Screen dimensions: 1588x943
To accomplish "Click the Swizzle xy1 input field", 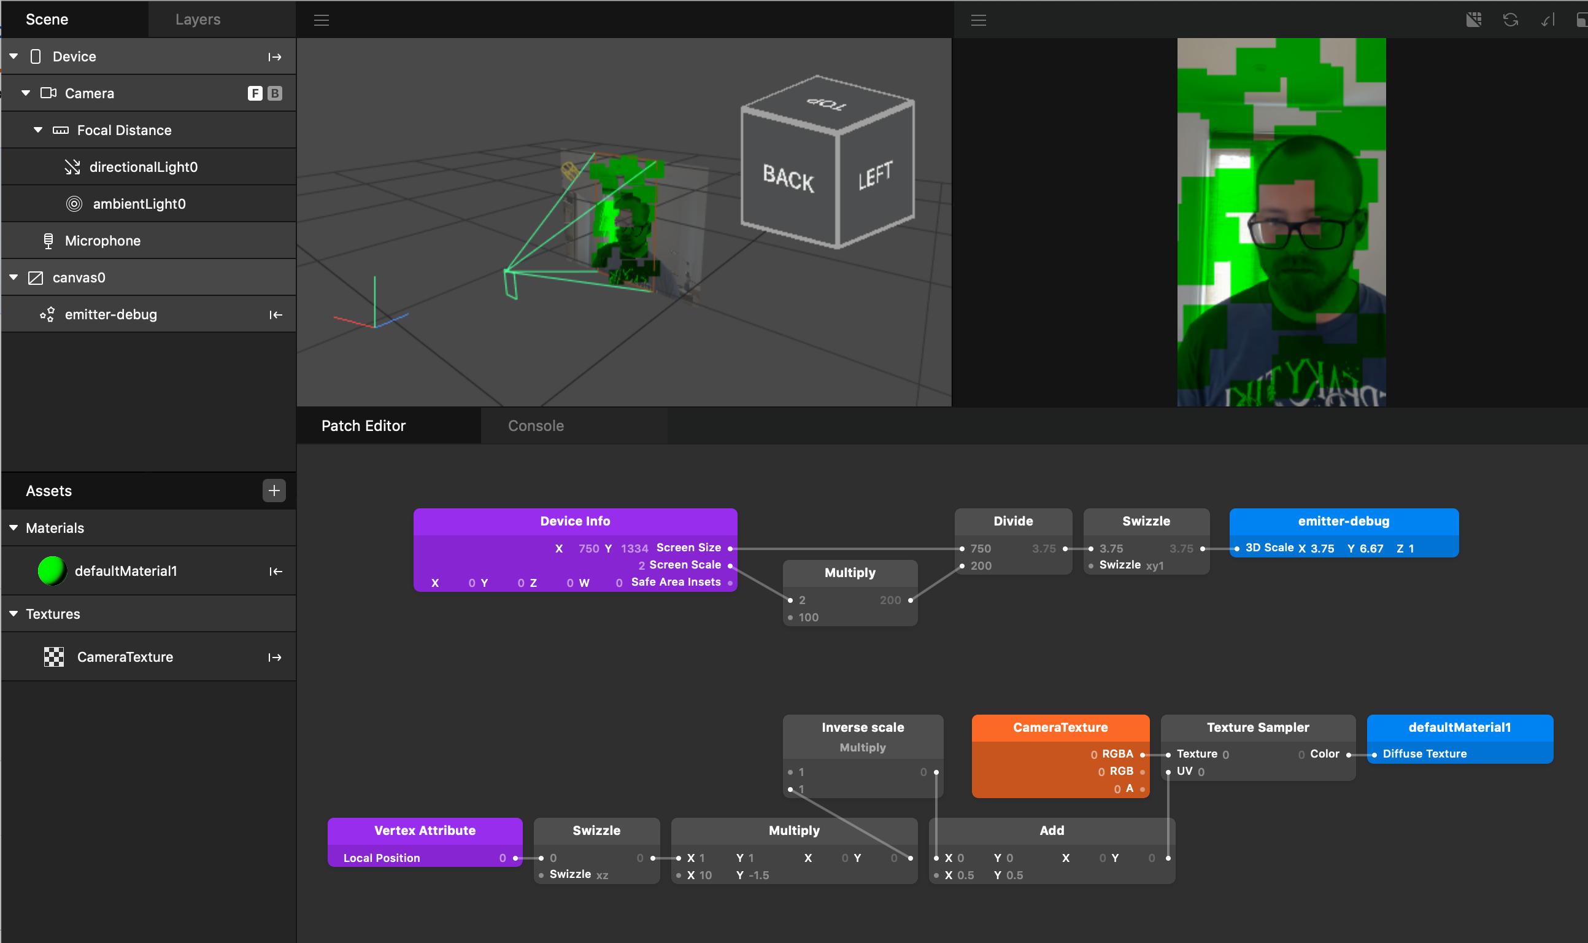I will (1154, 565).
